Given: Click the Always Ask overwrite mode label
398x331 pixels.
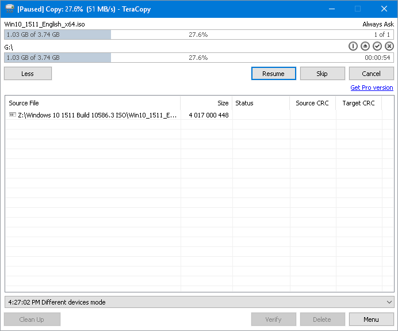Looking at the screenshot, I should pos(378,24).
